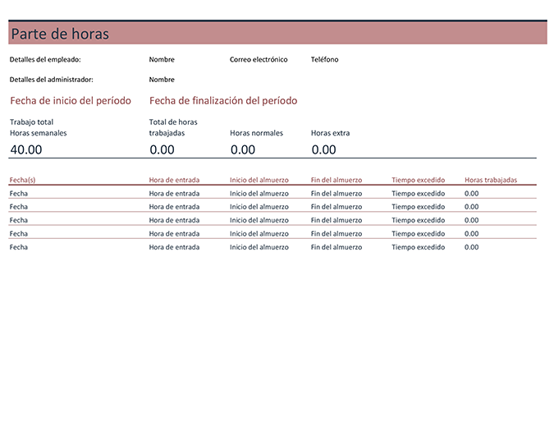Image resolution: width=554 pixels, height=427 pixels.
Task: Select the 0.00 value under Horas extra
Action: click(324, 149)
